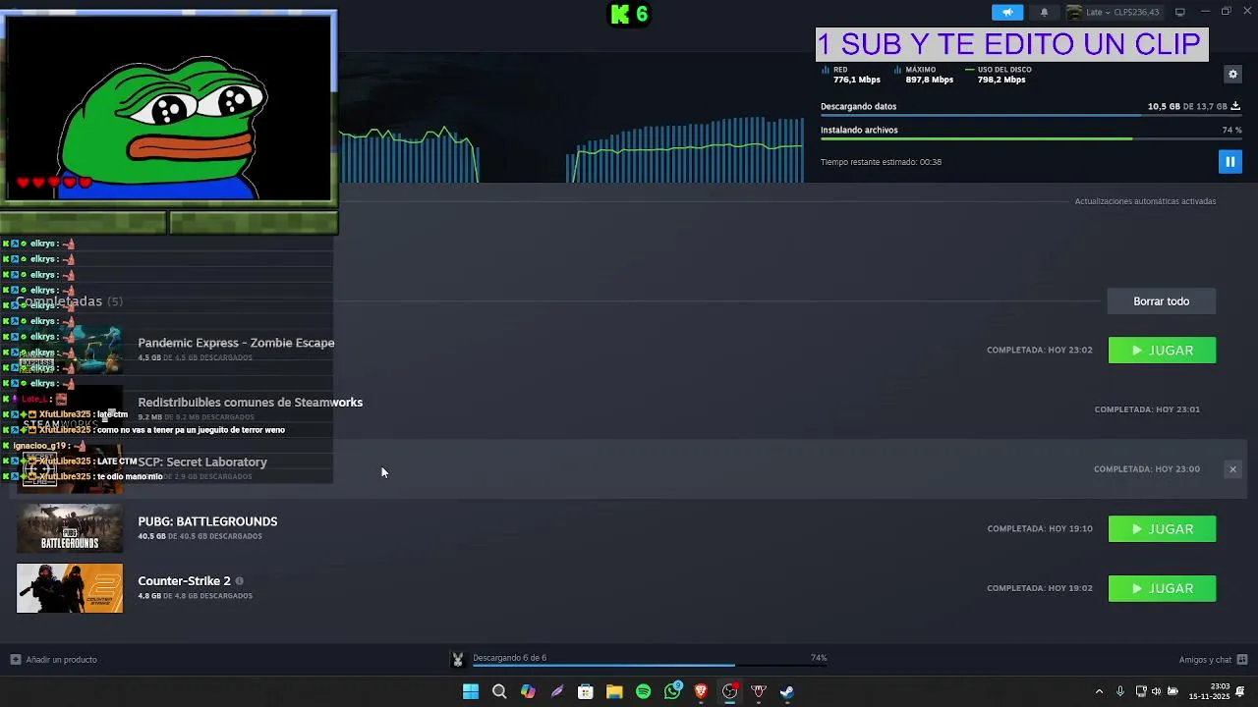Open the volume tray icon
The image size is (1258, 707).
tap(1156, 691)
